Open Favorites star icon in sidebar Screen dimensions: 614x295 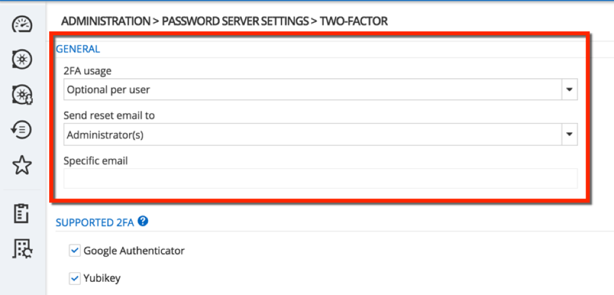click(x=22, y=166)
